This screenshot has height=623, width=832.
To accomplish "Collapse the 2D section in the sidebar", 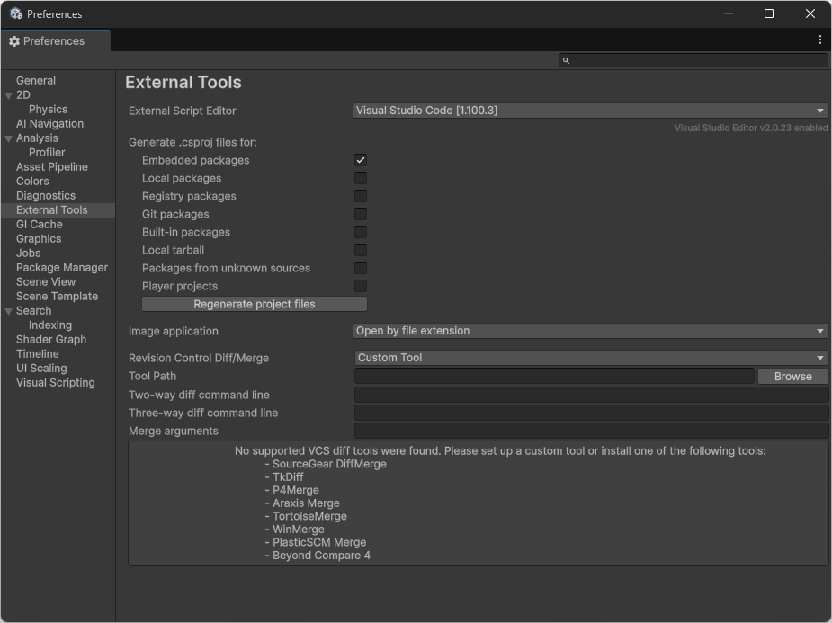I will 8,94.
